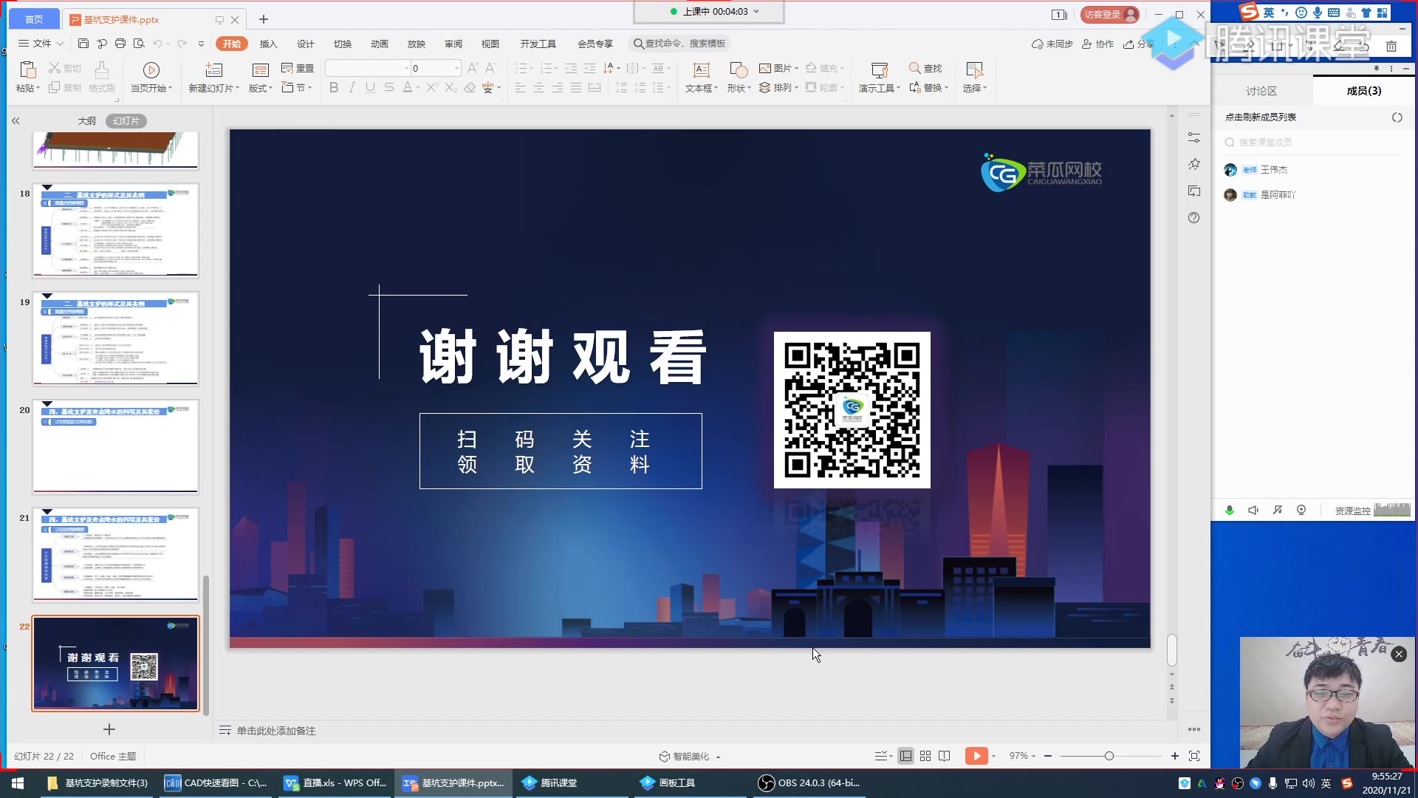Open the font size dropdown
The height and width of the screenshot is (798, 1418).
(x=456, y=69)
